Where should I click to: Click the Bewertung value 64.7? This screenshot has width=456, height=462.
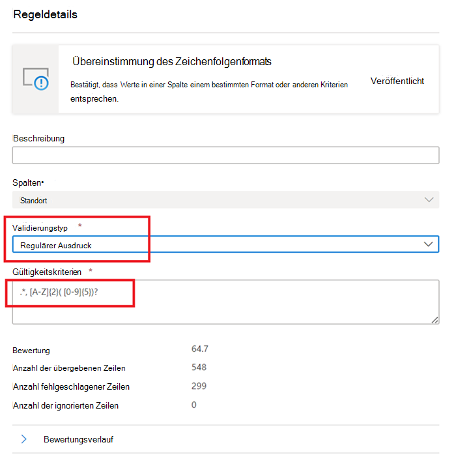(x=200, y=349)
